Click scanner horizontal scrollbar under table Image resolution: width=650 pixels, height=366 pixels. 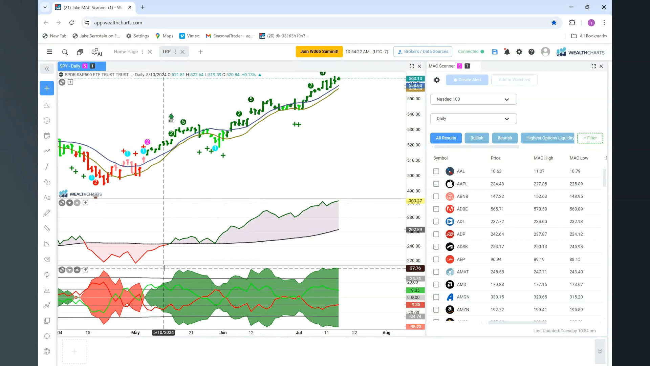click(x=517, y=323)
